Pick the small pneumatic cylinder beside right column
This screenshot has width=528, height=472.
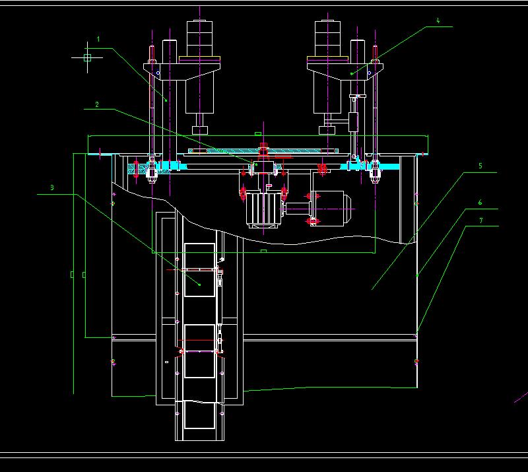pos(353,122)
